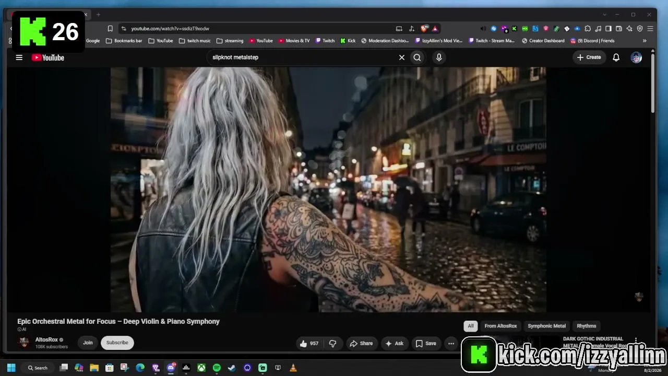Open the Xbox app on the taskbar

pos(201,368)
